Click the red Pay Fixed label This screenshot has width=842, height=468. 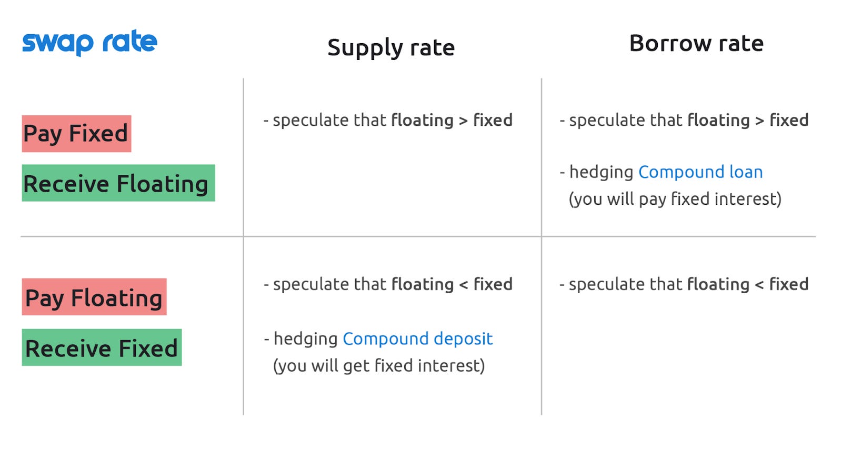click(76, 134)
